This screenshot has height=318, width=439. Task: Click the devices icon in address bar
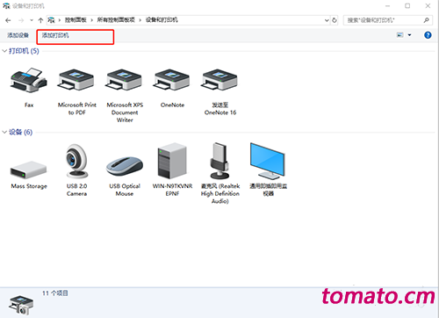[51, 20]
